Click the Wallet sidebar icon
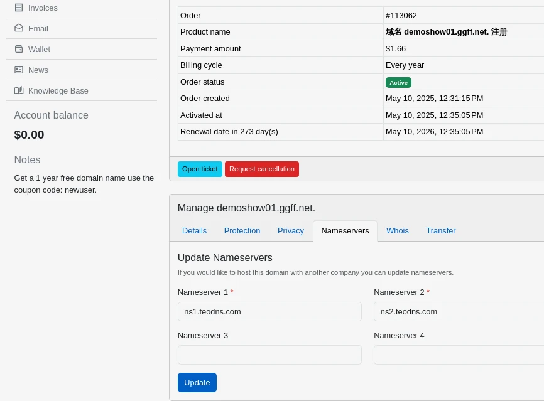This screenshot has width=544, height=401. coord(19,49)
